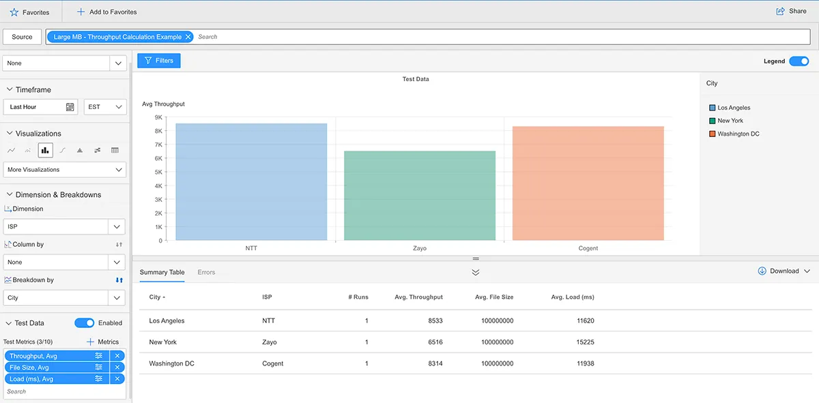Viewport: 819px width, 403px height.
Task: Select the table visualization icon
Action: [x=115, y=150]
